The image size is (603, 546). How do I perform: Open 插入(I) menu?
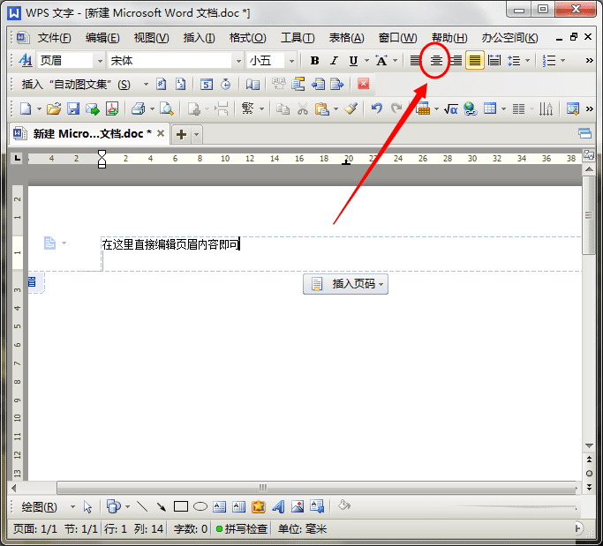tap(199, 38)
